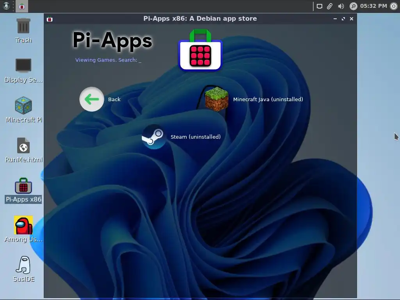Click the display tray icon
The image size is (400, 300).
click(320, 6)
